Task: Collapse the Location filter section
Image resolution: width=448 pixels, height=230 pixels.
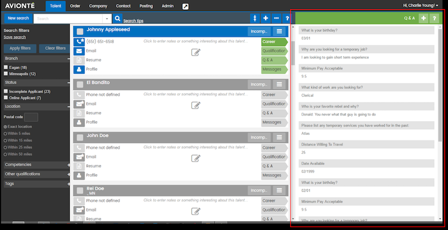Action: pos(69,107)
